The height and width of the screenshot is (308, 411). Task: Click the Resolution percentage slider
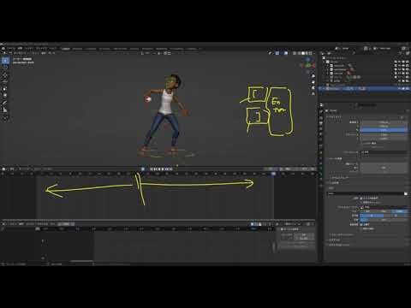click(x=384, y=130)
